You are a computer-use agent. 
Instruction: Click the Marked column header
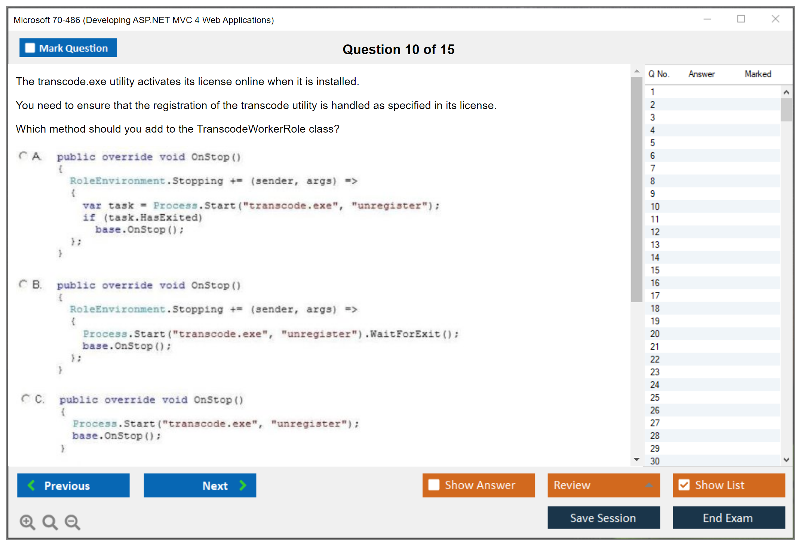click(x=758, y=74)
